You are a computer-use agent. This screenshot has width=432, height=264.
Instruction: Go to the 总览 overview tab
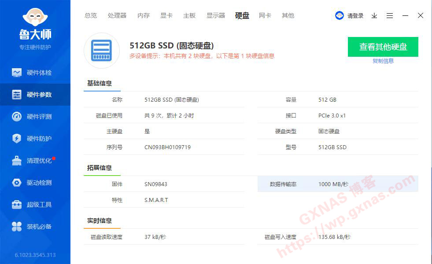pyautogui.click(x=91, y=15)
